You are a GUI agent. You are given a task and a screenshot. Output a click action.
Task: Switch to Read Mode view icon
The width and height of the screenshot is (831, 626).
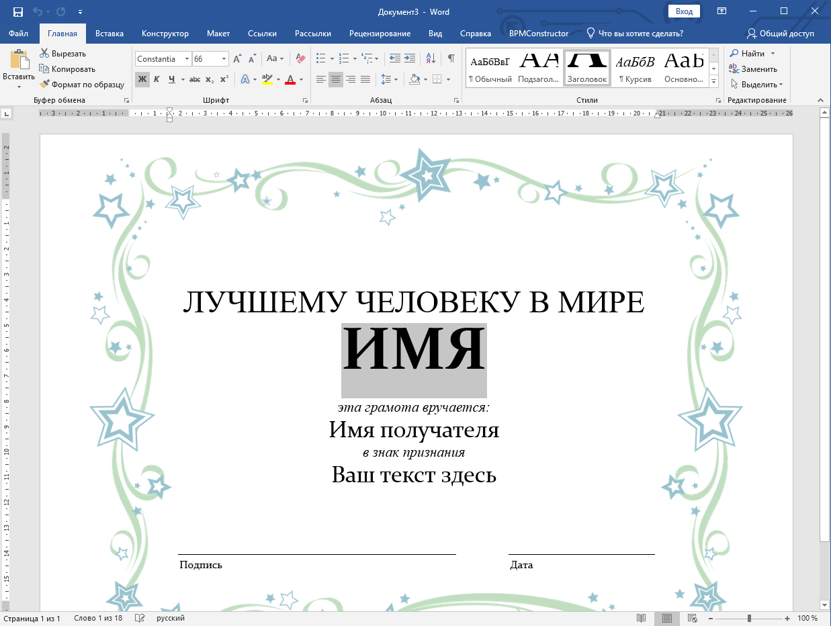pos(642,618)
